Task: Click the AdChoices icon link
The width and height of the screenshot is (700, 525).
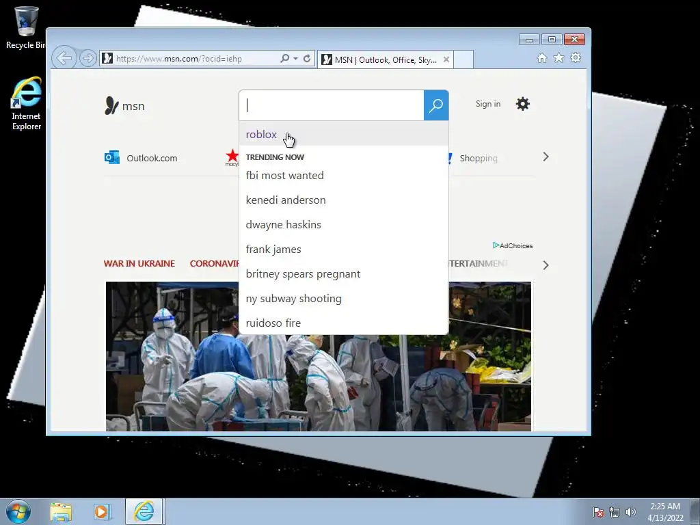Action: pyautogui.click(x=513, y=245)
